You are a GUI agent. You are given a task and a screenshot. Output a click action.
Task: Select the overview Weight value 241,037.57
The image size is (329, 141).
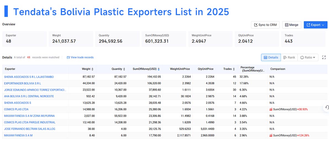click(64, 41)
